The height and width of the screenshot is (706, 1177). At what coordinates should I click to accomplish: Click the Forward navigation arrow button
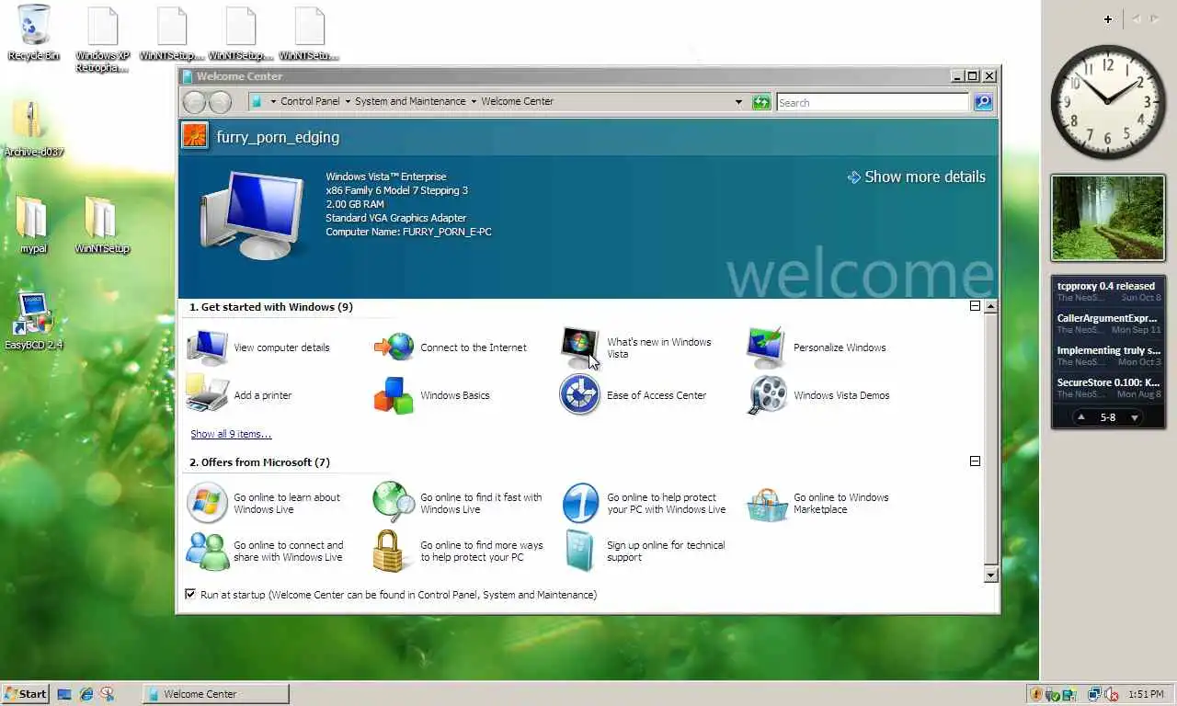(219, 102)
